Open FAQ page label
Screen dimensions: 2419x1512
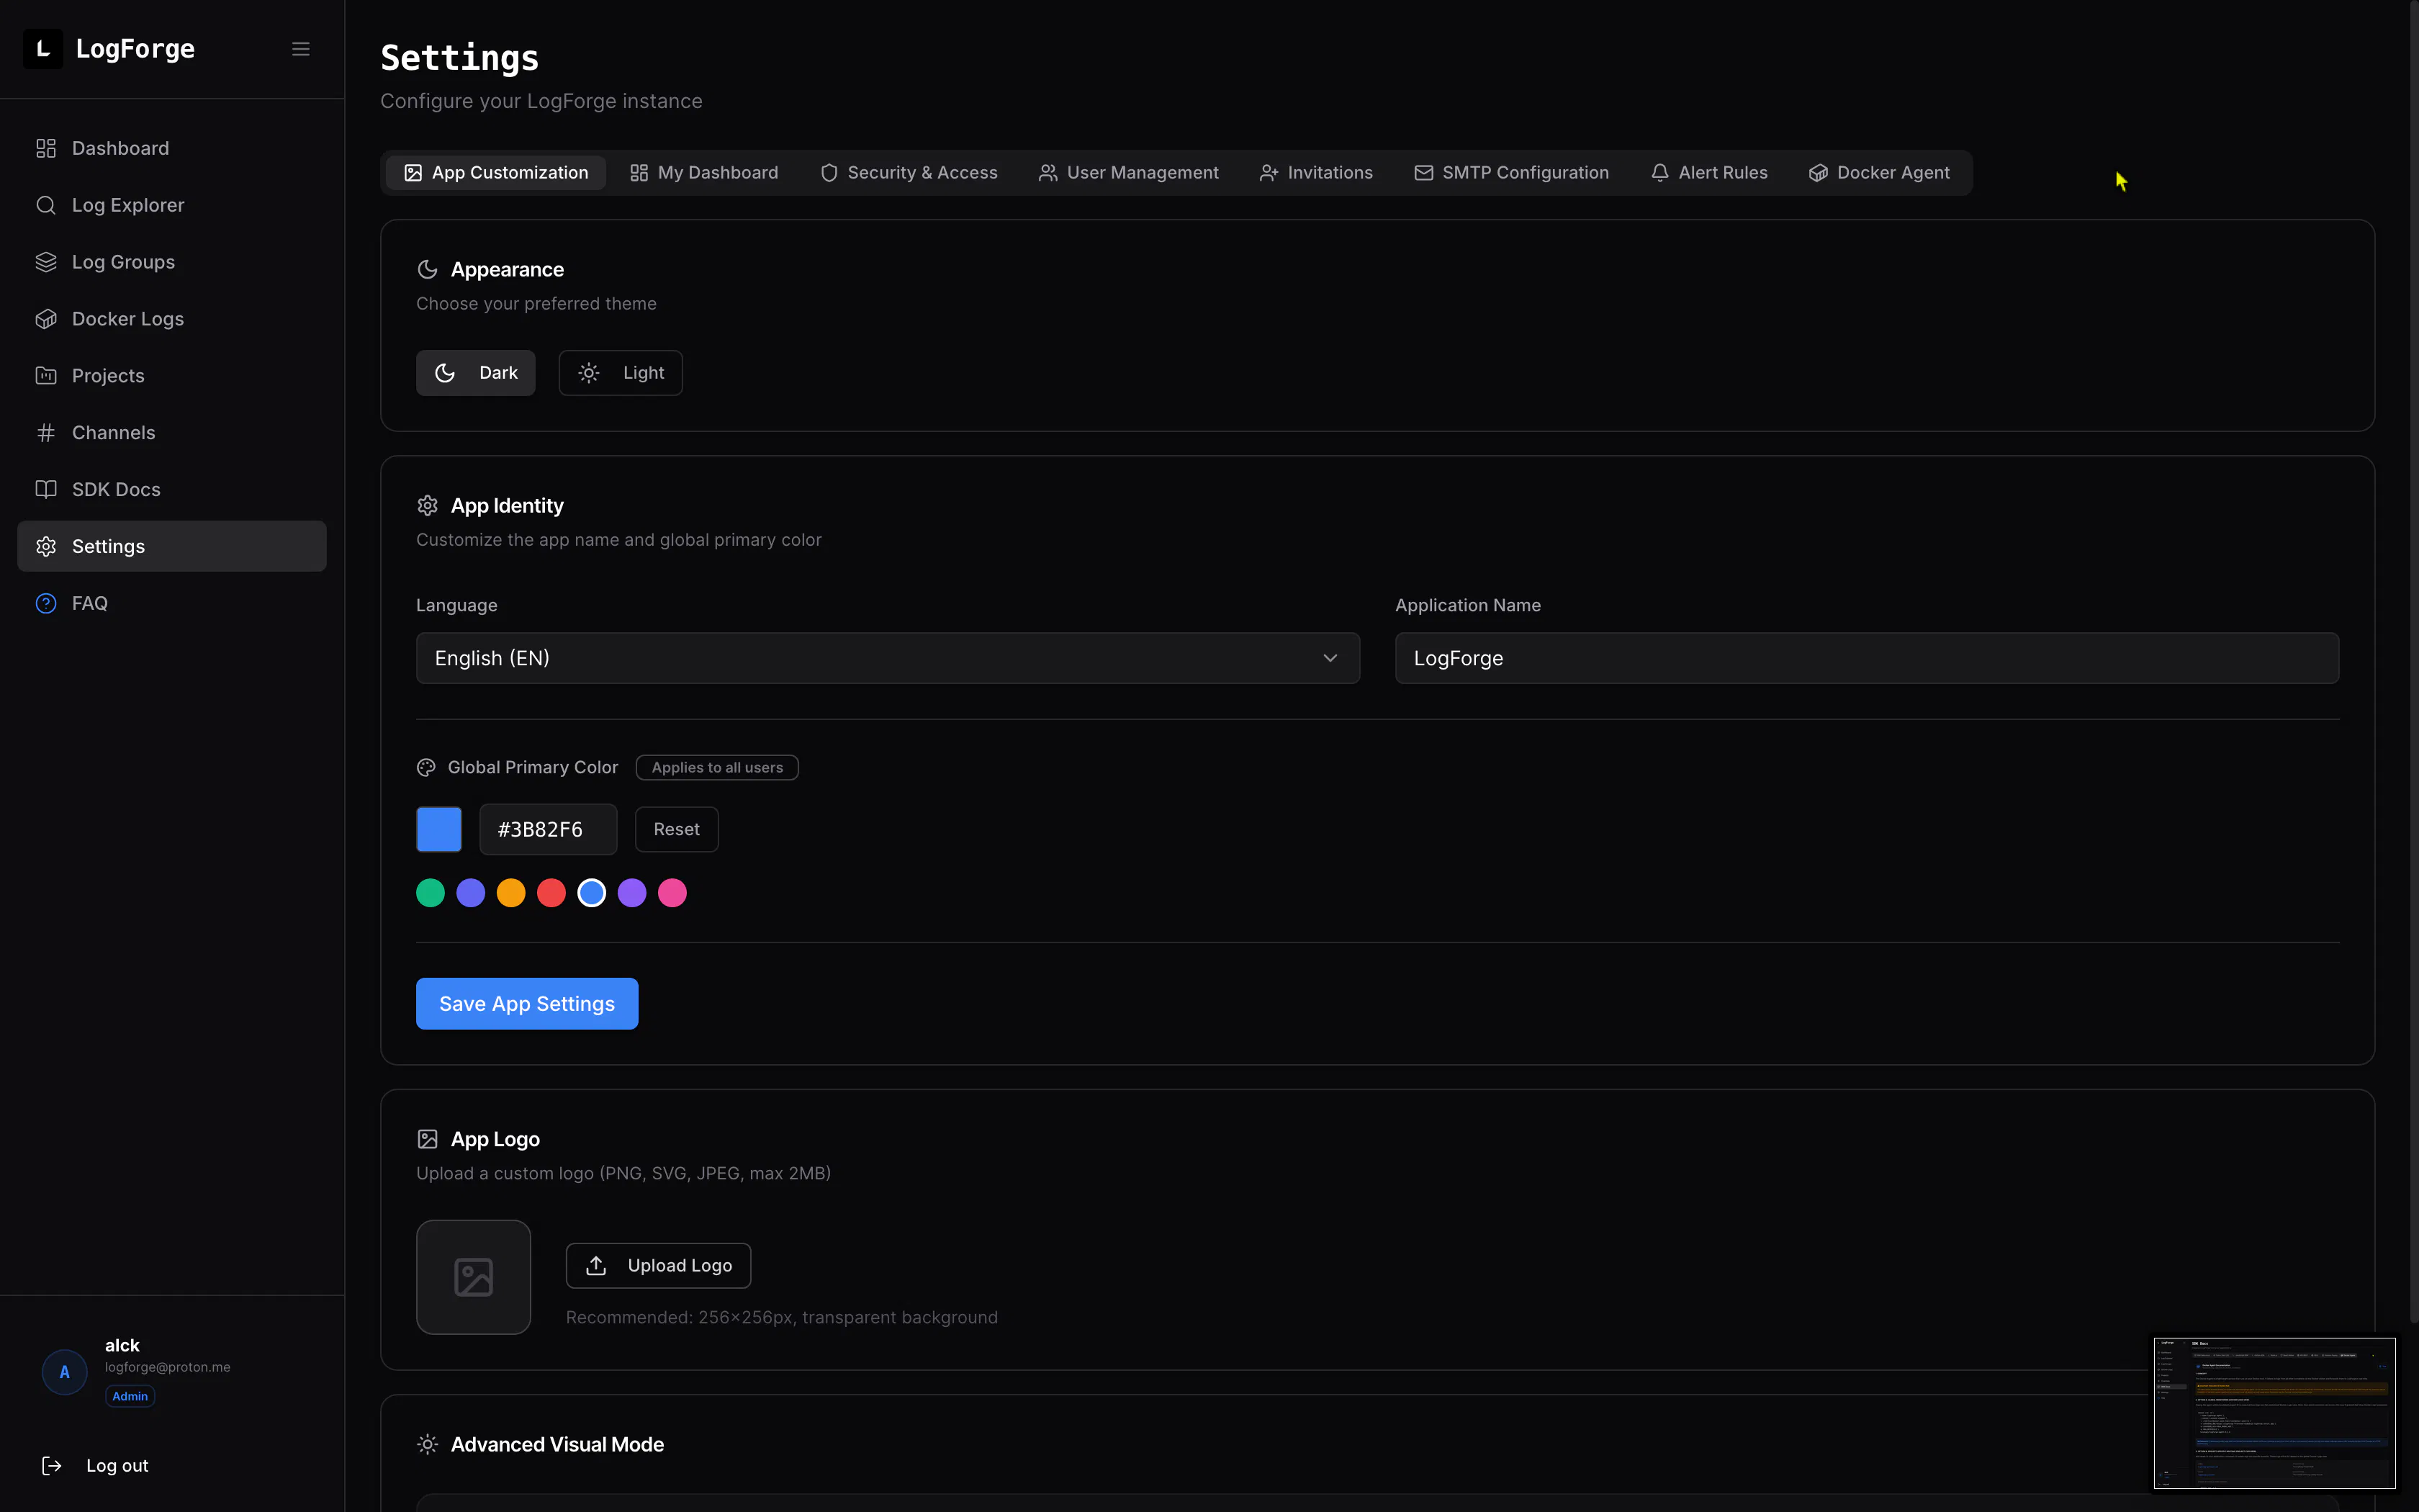90,603
